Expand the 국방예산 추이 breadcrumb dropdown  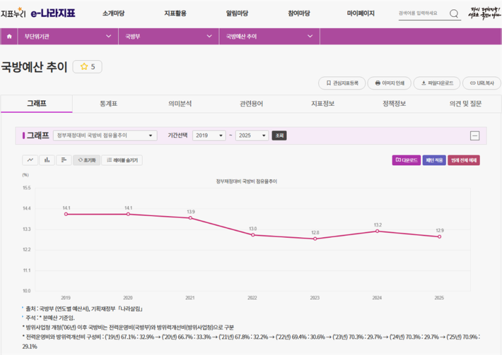point(269,36)
